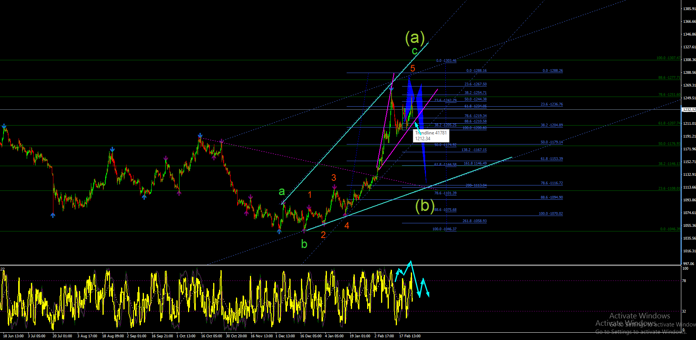Click the orange wave 4 label

click(347, 226)
